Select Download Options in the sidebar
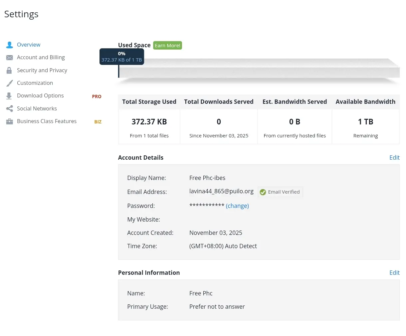This screenshot has width=406, height=336. click(40, 95)
